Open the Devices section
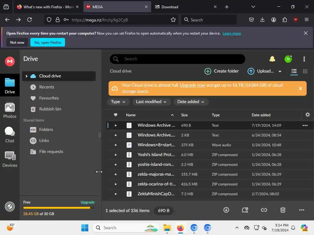The height and width of the screenshot is (235, 314). coord(10,159)
